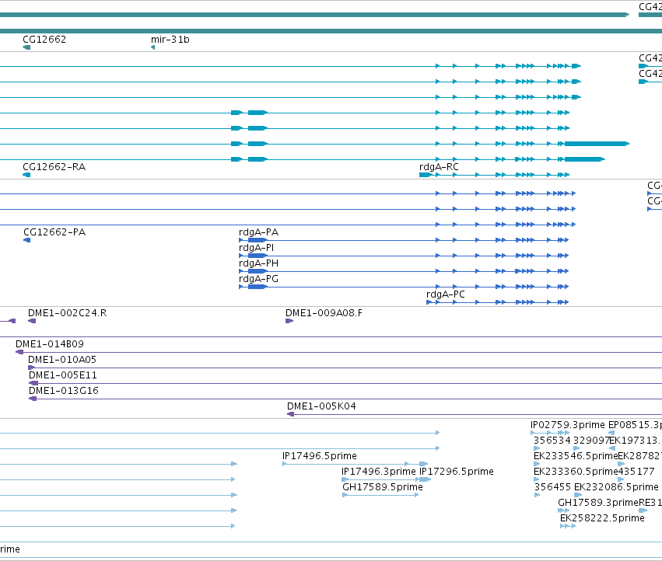This screenshot has width=662, height=561.
Task: Click the 356455 EST arrow glyph
Action: click(x=537, y=495)
